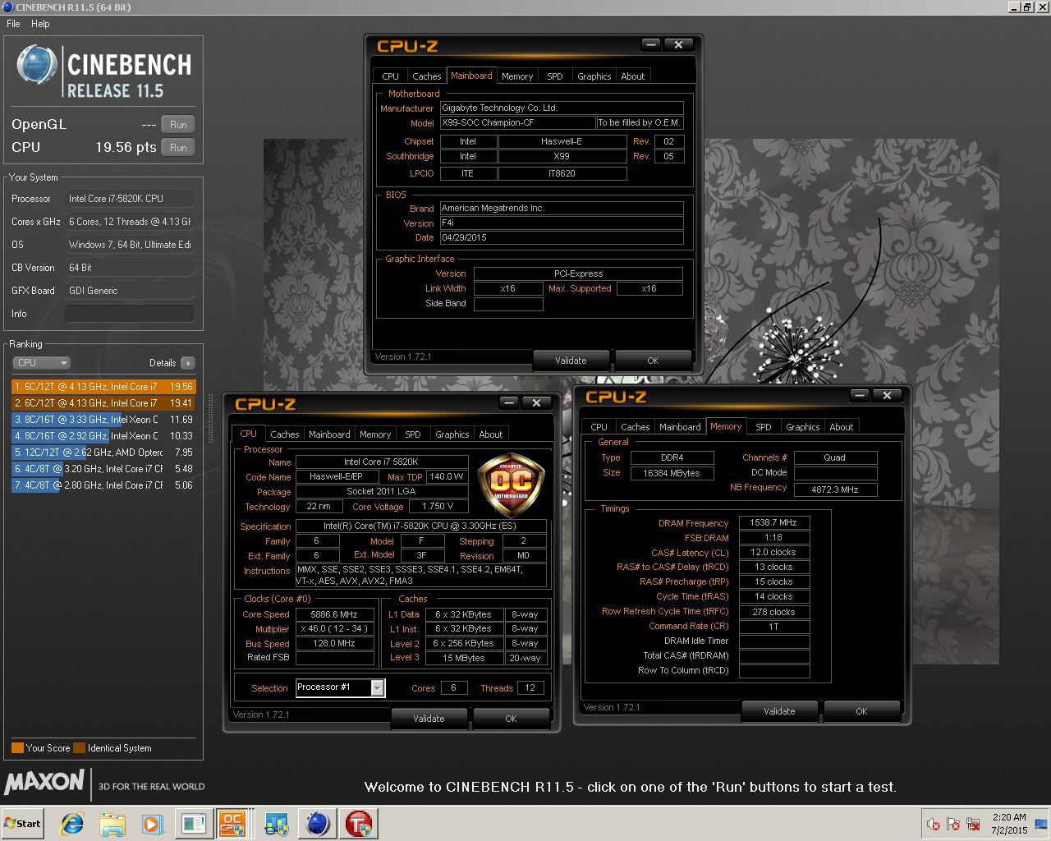Click the Identical System brown legend swatch
The height and width of the screenshot is (841, 1051).
point(79,748)
